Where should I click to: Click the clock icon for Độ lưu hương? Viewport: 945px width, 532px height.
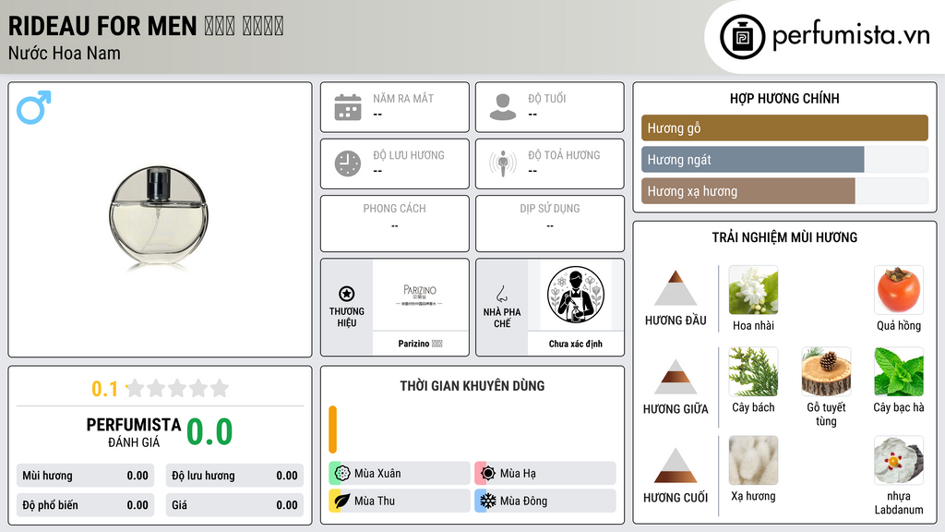click(348, 163)
